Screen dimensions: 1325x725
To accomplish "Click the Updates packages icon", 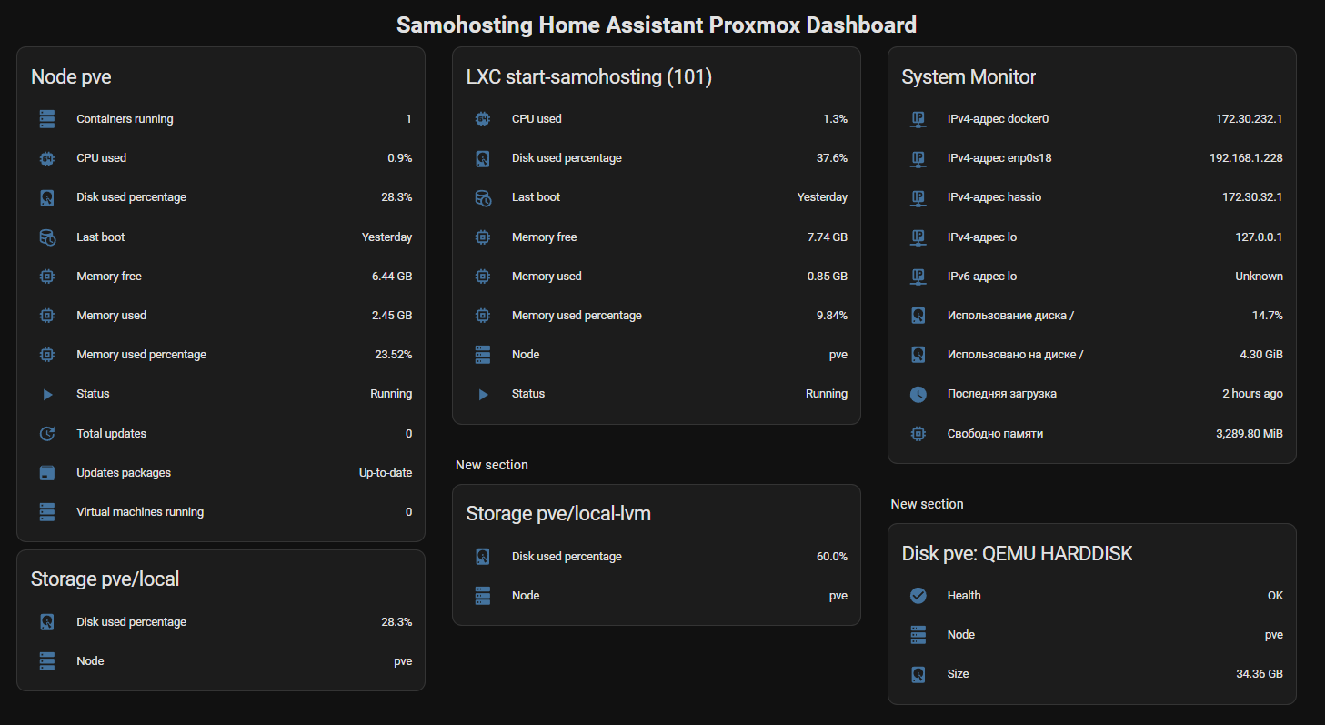I will pos(47,473).
